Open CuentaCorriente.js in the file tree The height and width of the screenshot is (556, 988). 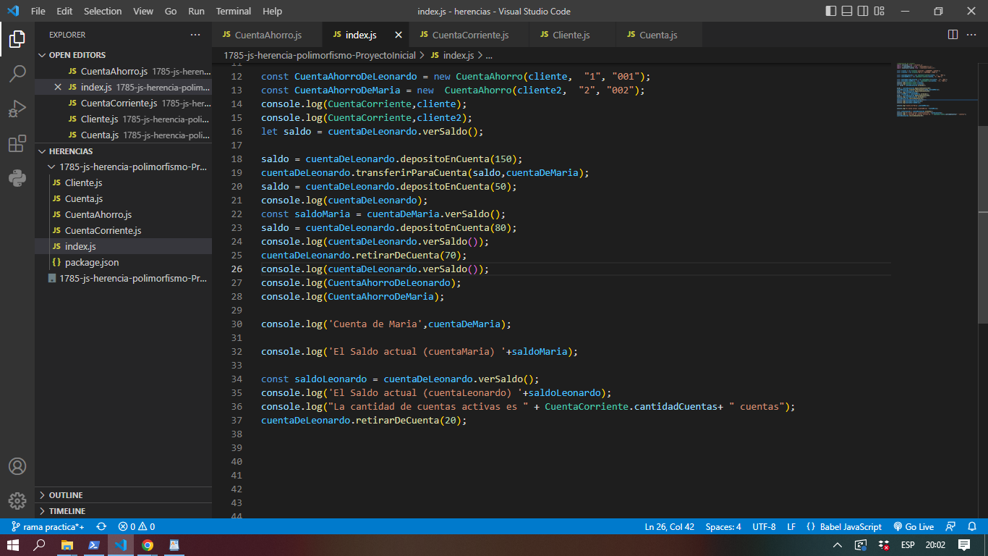[123, 230]
